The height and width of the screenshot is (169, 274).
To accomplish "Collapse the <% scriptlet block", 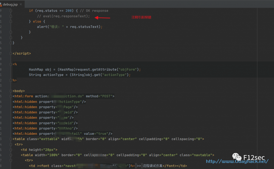I will pos(11,64).
